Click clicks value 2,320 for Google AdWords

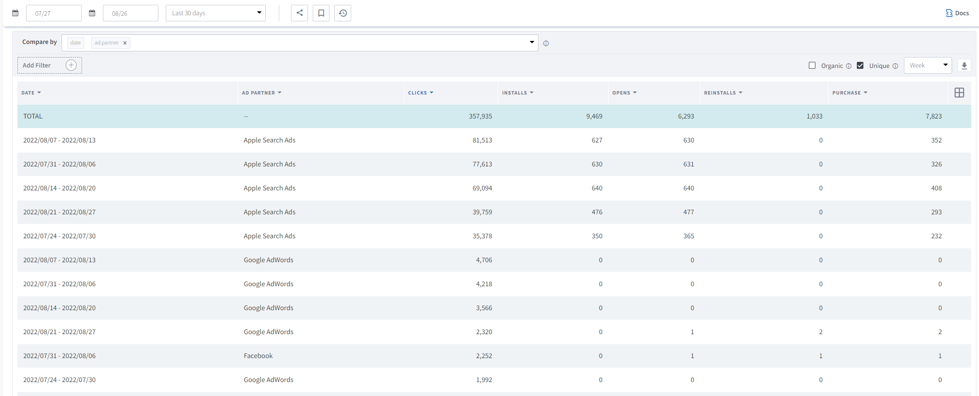click(484, 332)
